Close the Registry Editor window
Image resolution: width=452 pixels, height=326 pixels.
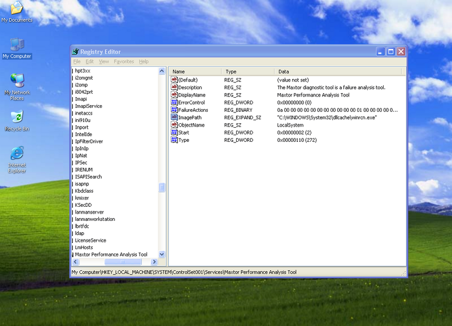[x=401, y=51]
